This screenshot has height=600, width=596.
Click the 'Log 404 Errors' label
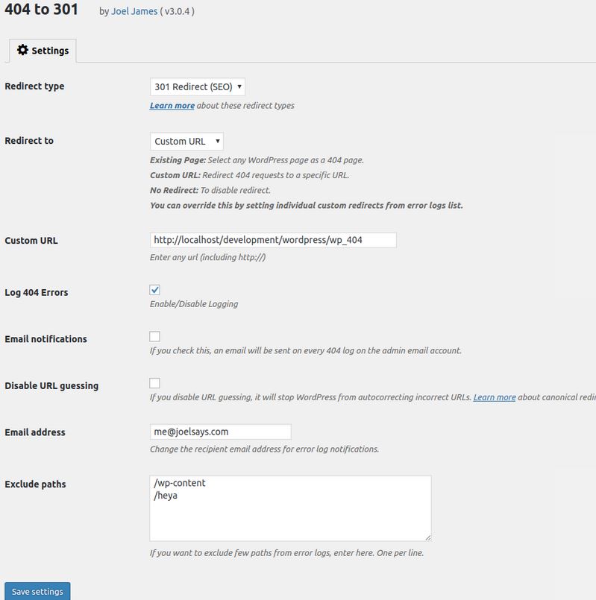click(37, 293)
